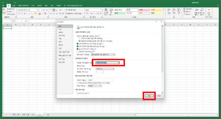Screen dimensions: 221x119
Task: Open the default font dropdown in the options dialog
Action: (x=107, y=63)
